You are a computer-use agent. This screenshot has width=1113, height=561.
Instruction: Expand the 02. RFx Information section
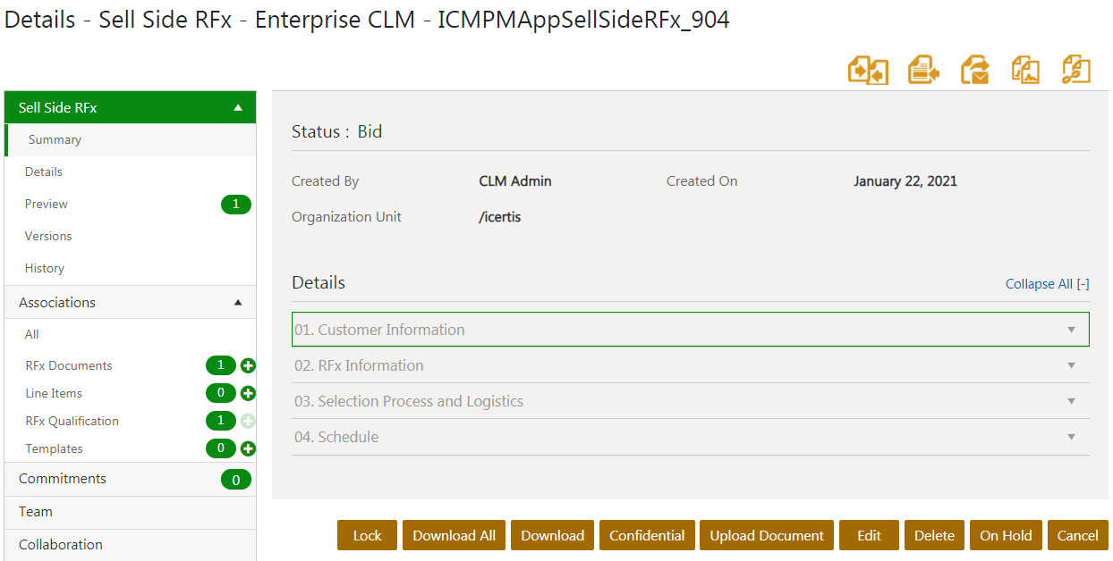click(1071, 365)
